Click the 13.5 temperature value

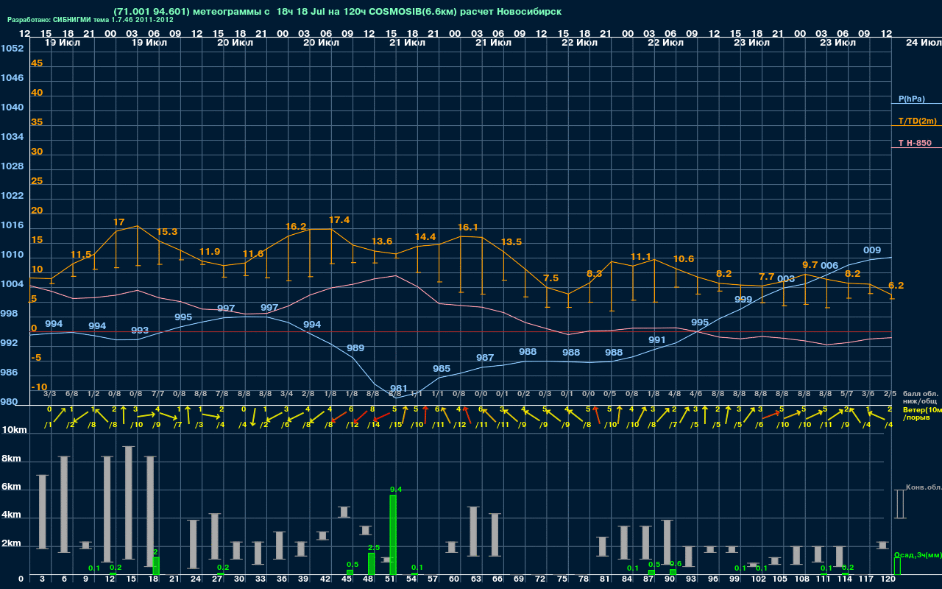(x=511, y=242)
